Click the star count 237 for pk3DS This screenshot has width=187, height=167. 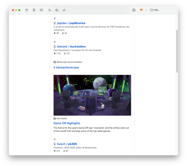coord(57,151)
